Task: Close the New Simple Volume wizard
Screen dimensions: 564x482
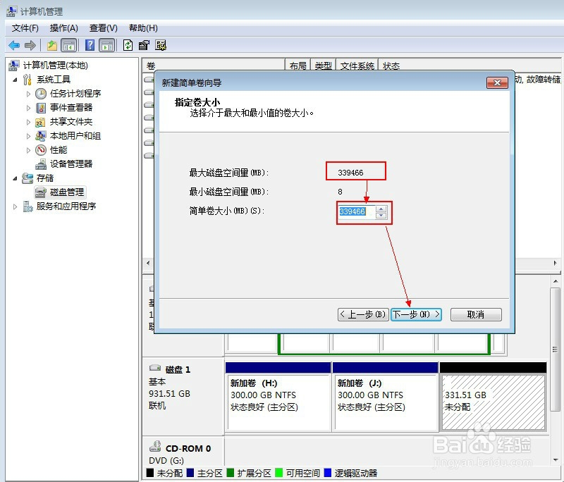Action: 497,82
